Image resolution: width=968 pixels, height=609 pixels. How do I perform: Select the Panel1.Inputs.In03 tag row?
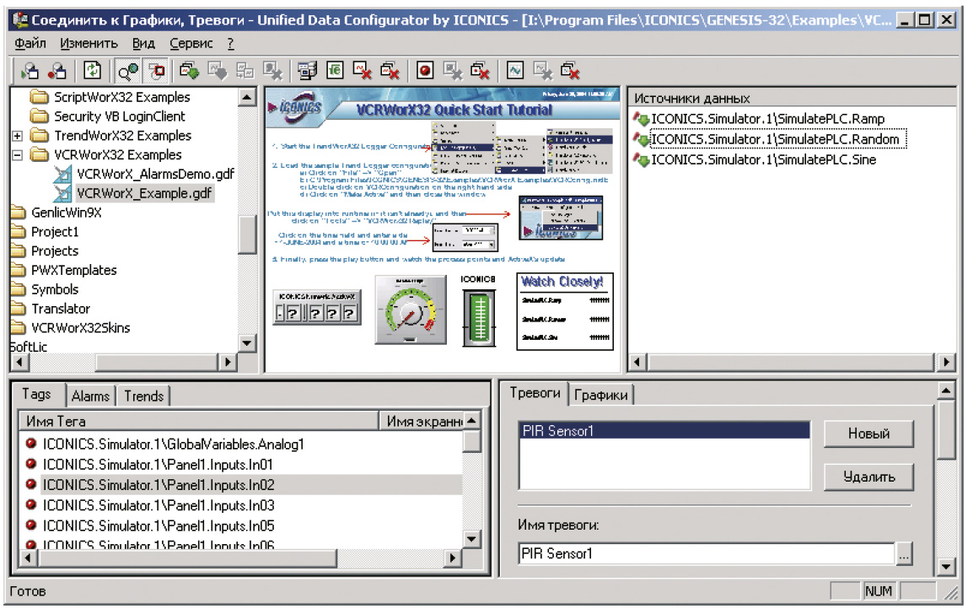point(159,505)
